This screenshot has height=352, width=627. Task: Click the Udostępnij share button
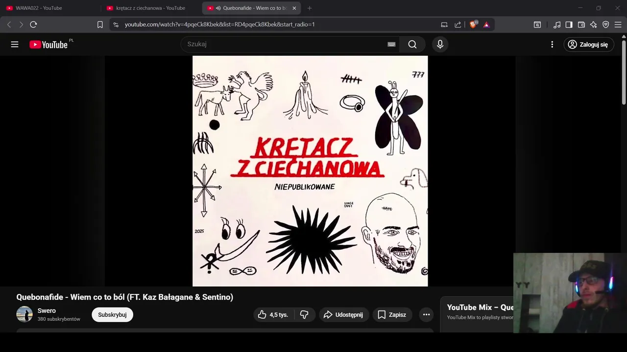coord(343,315)
